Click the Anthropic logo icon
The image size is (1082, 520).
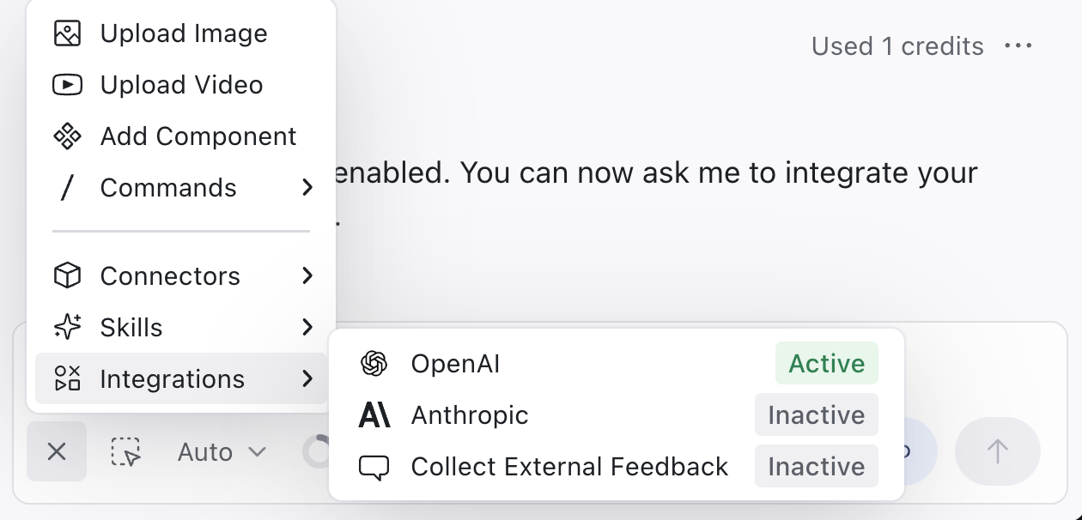(374, 415)
